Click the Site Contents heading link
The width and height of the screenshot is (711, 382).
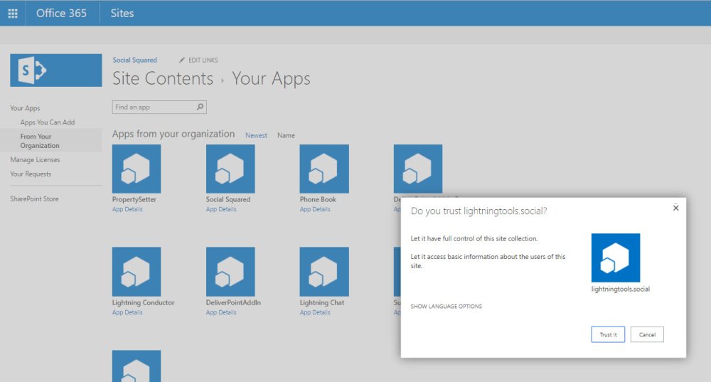163,78
